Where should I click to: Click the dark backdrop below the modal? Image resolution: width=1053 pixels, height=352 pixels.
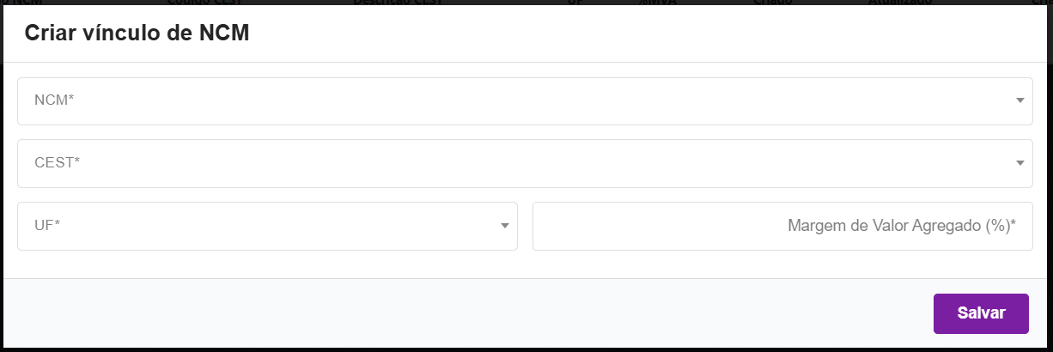[x=515, y=349]
